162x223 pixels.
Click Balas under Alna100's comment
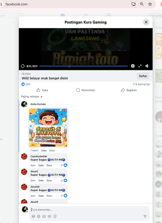pyautogui.click(x=49, y=196)
